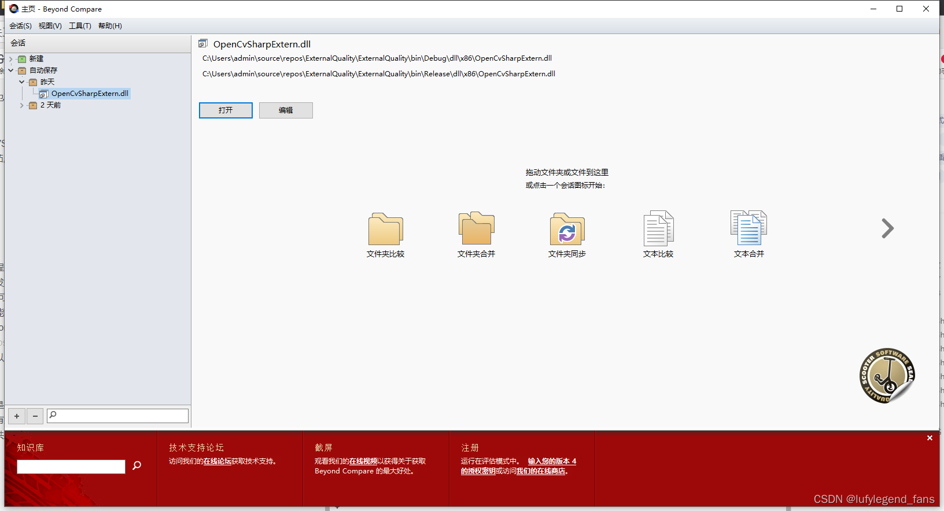Click the Scooter Software seal logo

pos(887,375)
